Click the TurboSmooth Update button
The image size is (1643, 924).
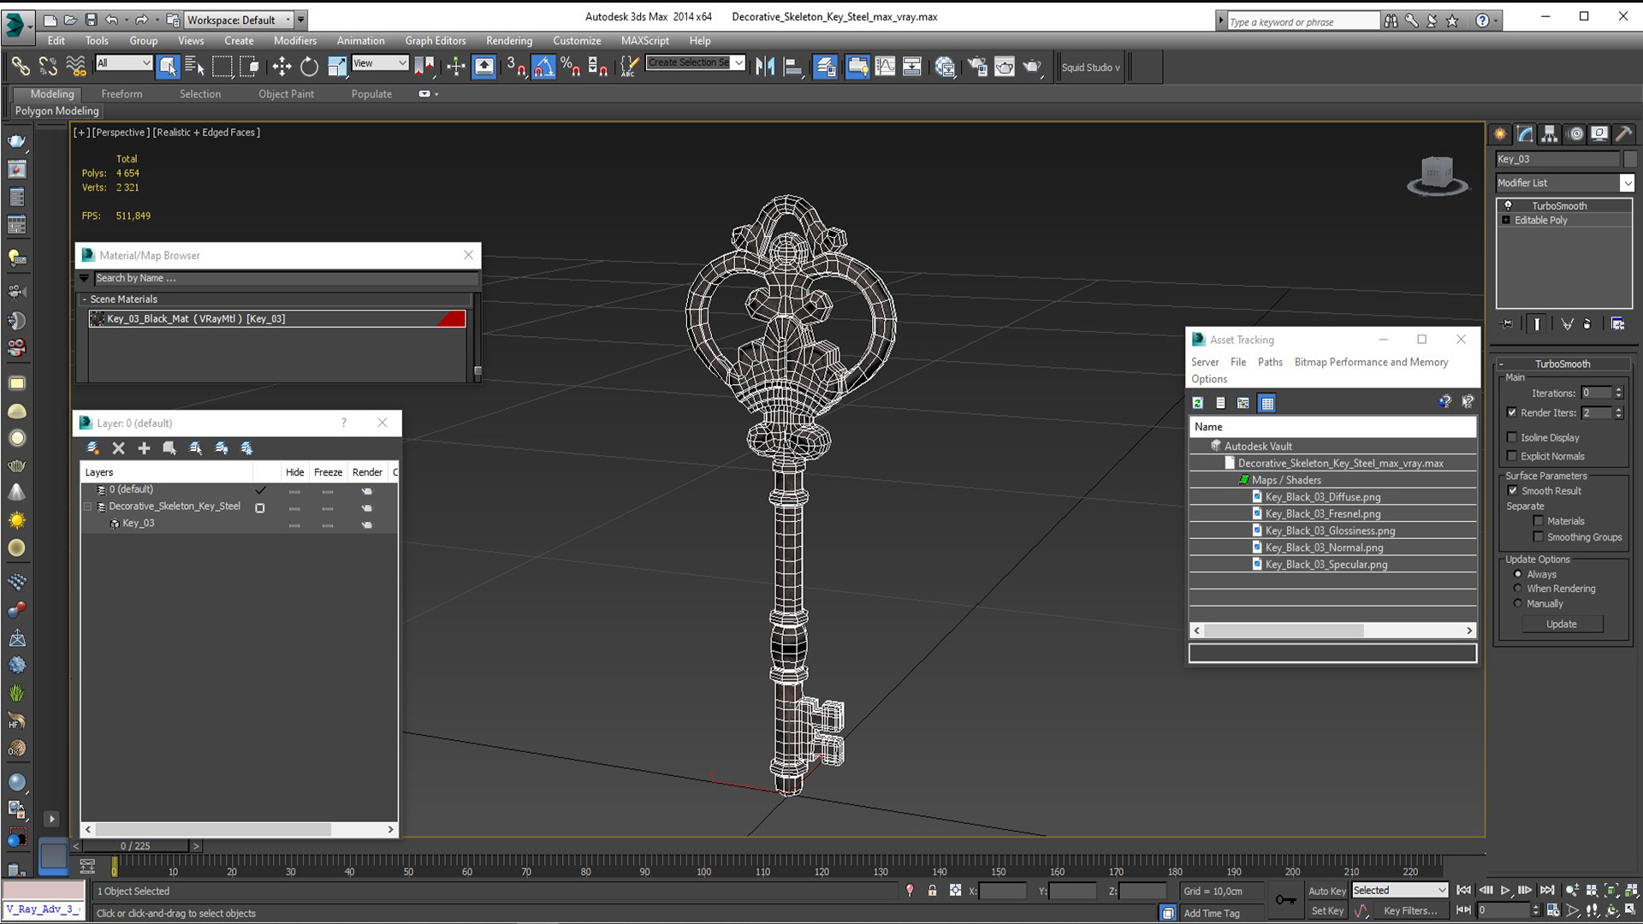[1562, 624]
